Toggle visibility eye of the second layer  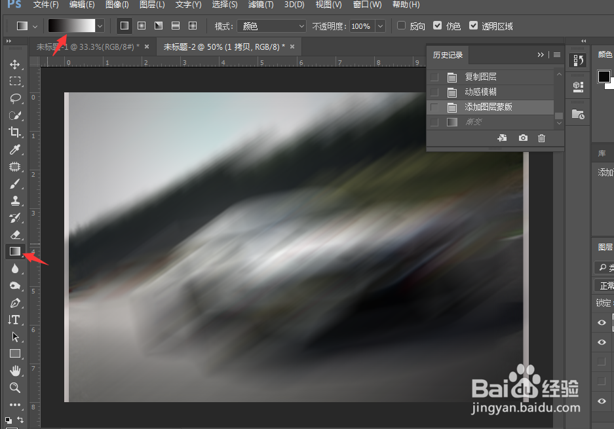point(602,342)
